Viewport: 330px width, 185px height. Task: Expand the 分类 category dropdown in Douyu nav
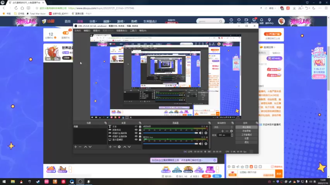click(93, 21)
